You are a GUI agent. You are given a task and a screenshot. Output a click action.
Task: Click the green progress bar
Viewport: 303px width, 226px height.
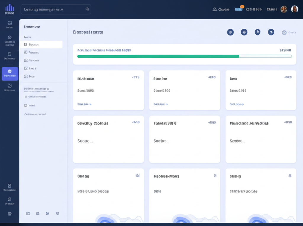pyautogui.click(x=157, y=56)
